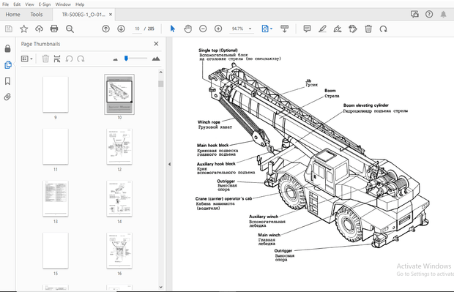
Task: Click thumbnails scrollbar down arrow
Action: 161,287
